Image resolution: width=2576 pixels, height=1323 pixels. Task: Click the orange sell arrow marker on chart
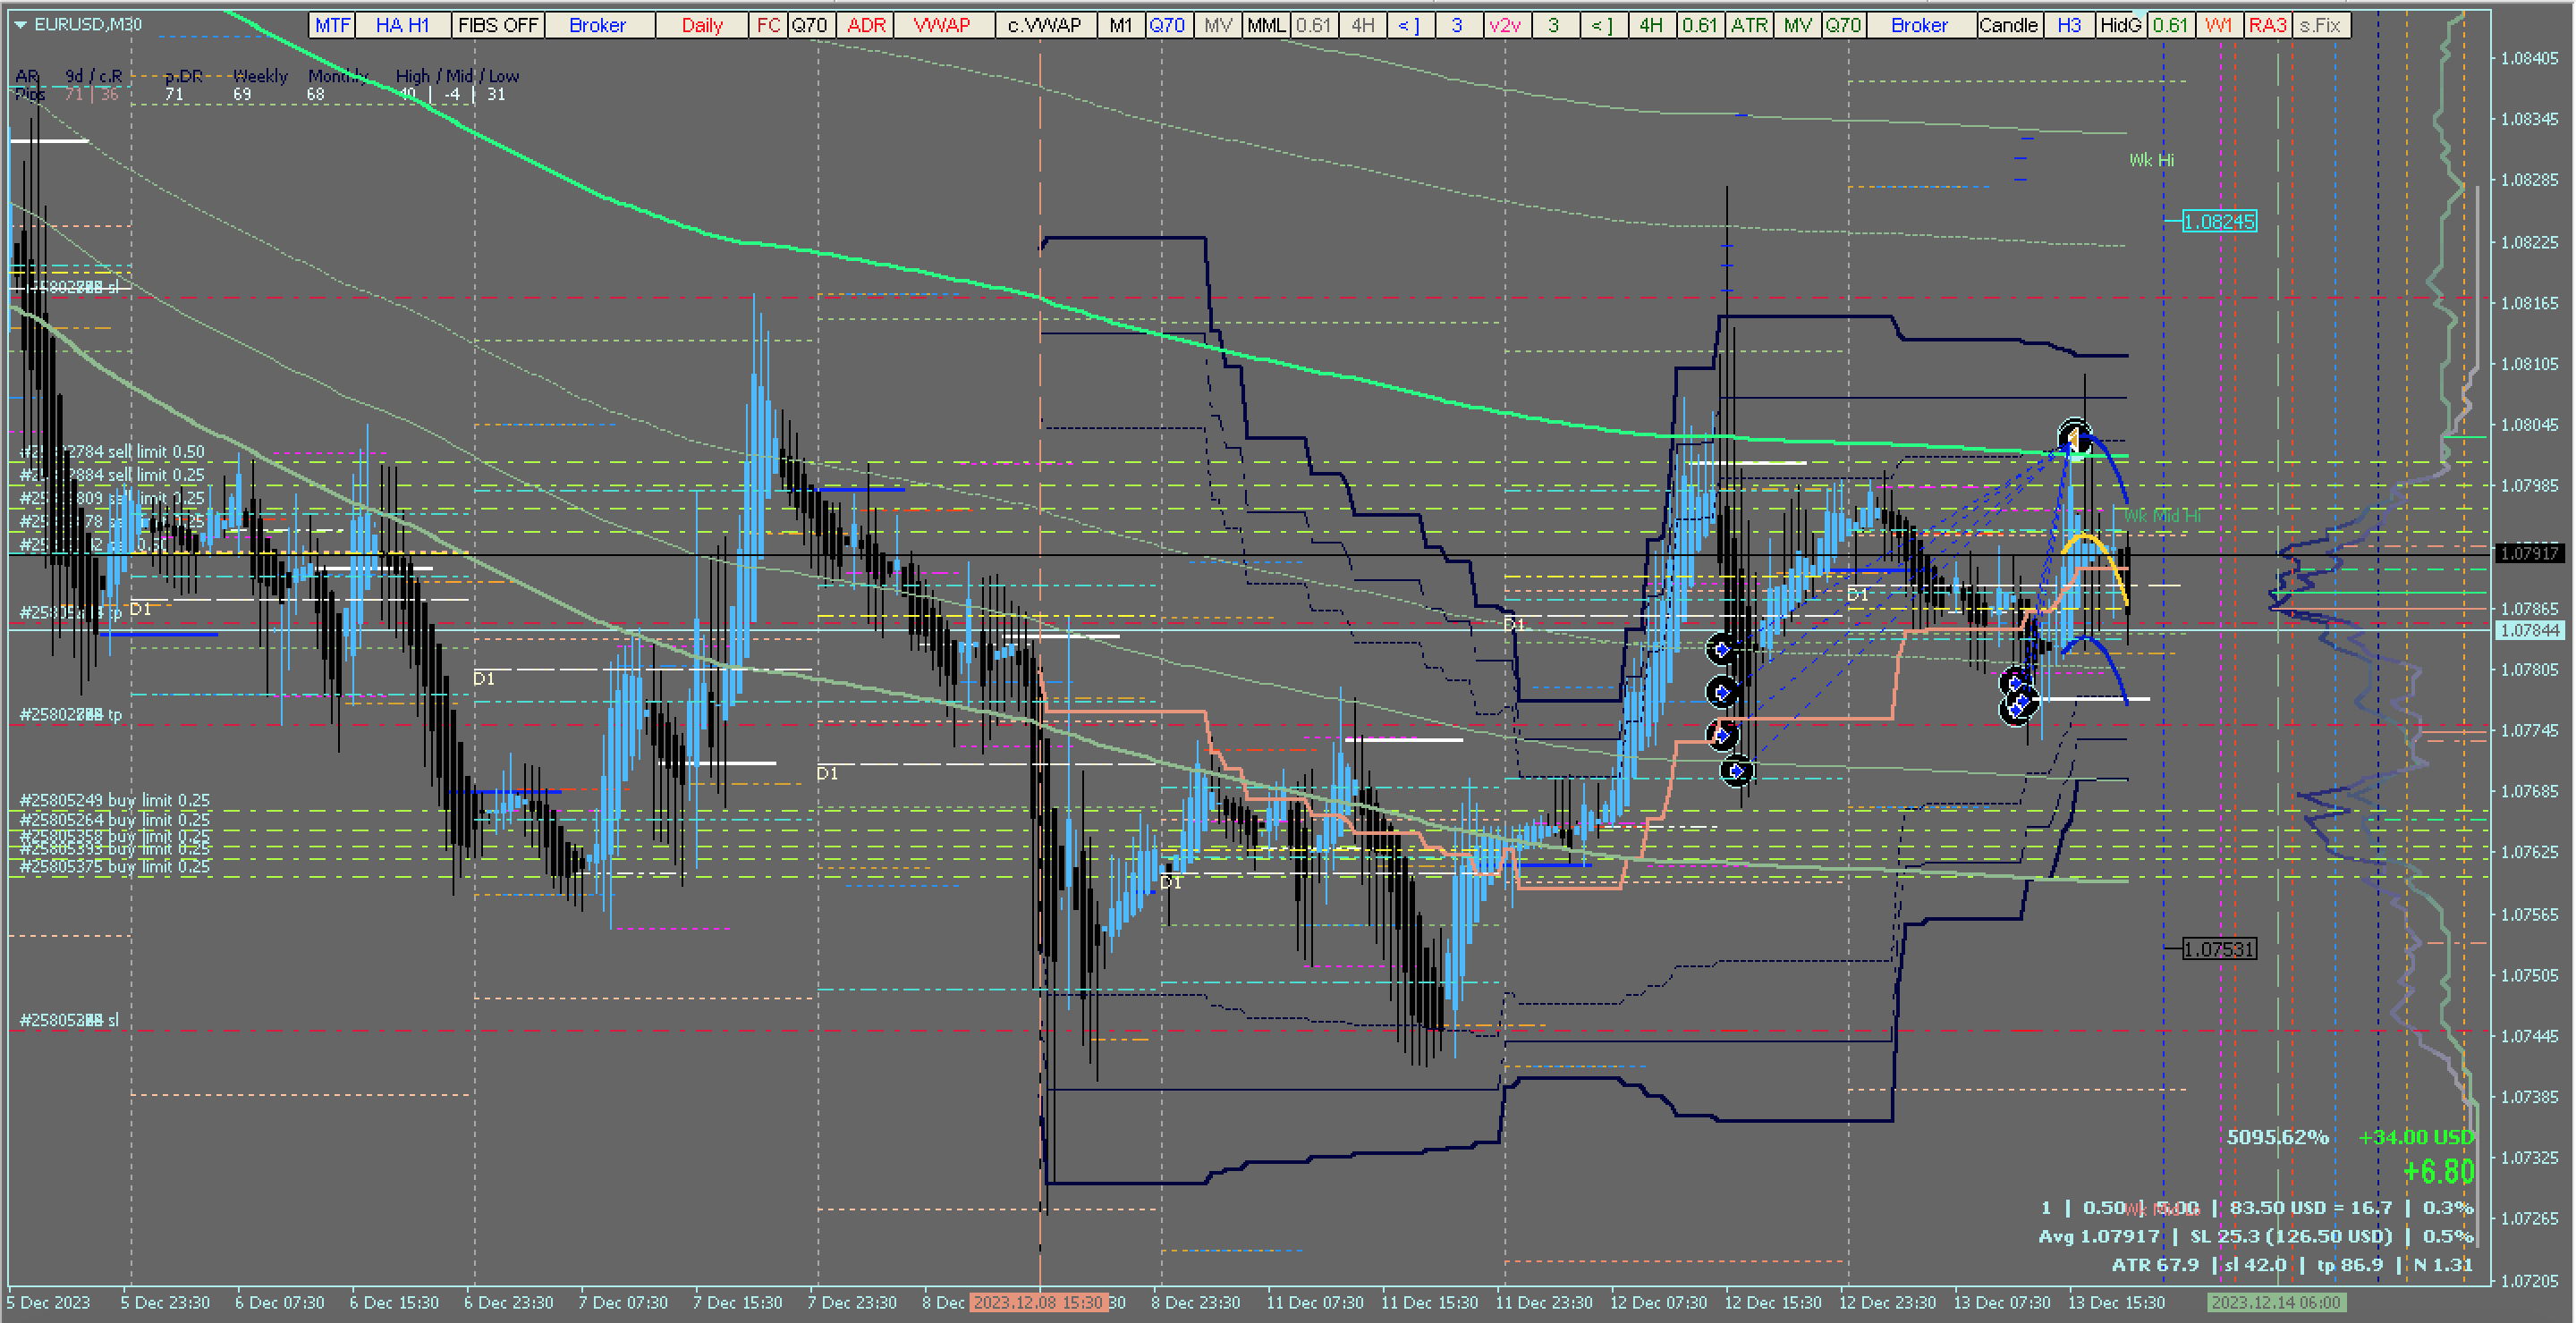coord(2074,438)
